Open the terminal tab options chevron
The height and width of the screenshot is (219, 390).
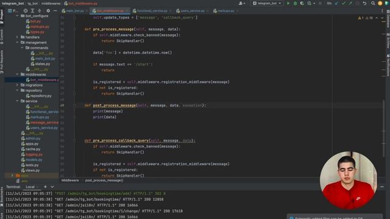52,187
